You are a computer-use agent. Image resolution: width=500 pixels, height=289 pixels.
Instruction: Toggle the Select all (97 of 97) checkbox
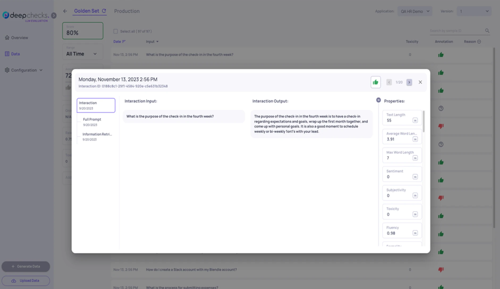(x=116, y=31)
